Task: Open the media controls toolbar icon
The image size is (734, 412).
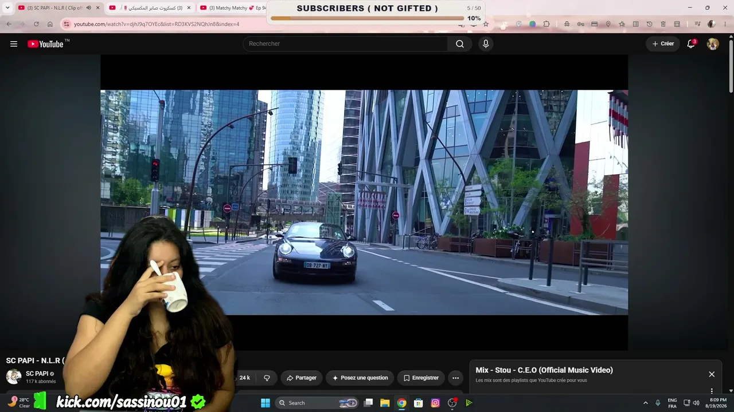Action: pos(697,24)
